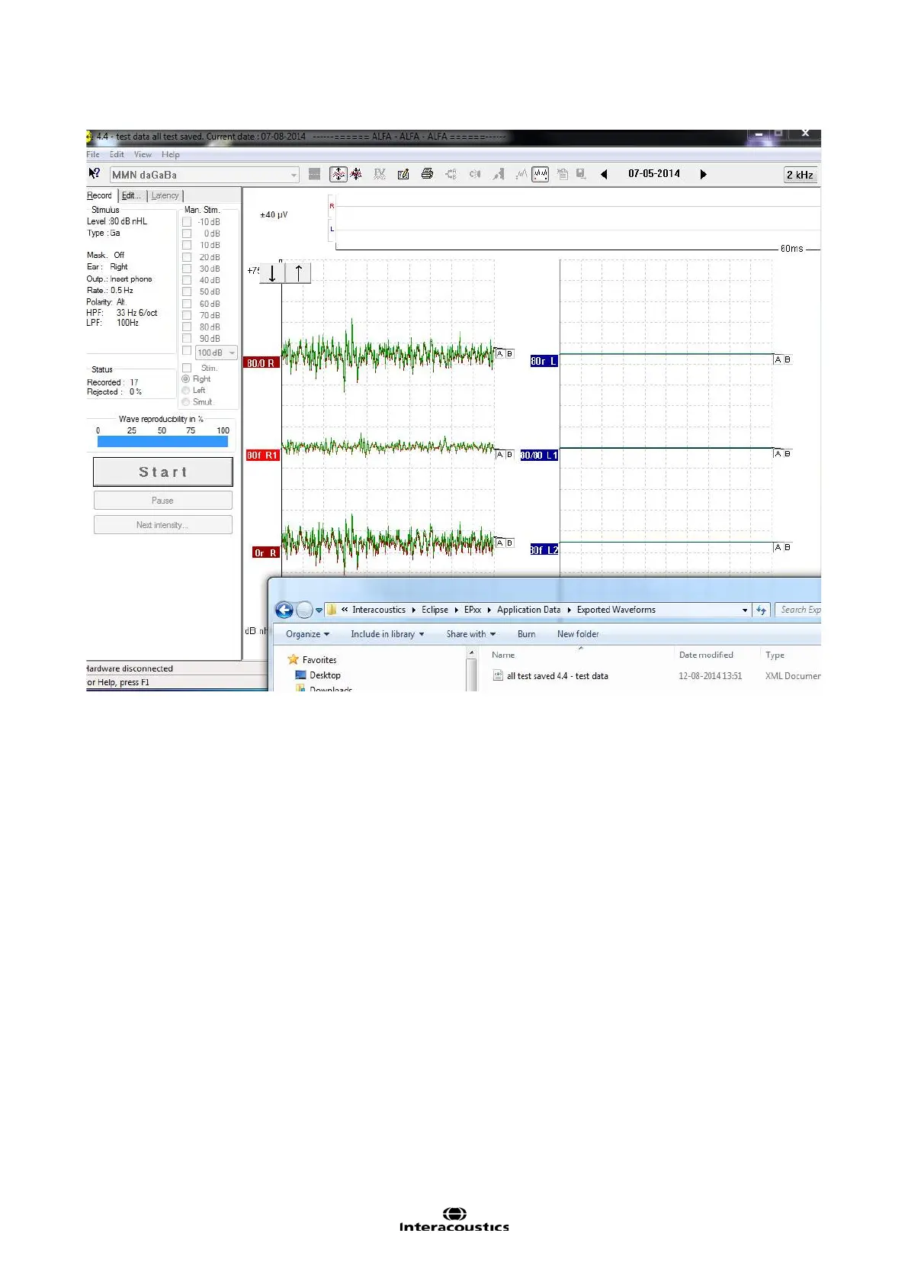Select the 0r R waveform handle

tap(265, 553)
